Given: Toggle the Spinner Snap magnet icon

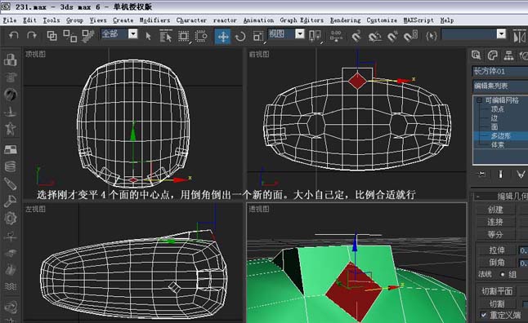Looking at the screenshot, I should tap(411, 36).
